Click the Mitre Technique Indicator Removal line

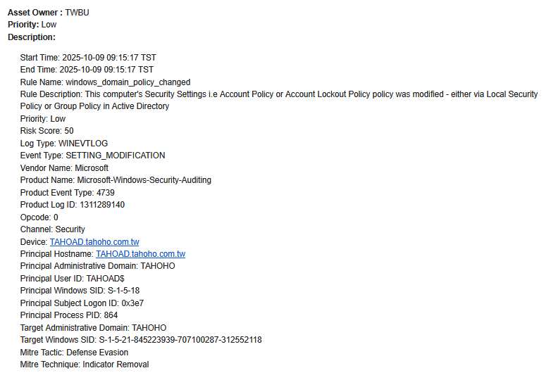point(85,365)
